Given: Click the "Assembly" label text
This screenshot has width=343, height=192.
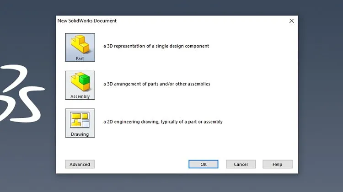Looking at the screenshot, I should pos(80,96).
